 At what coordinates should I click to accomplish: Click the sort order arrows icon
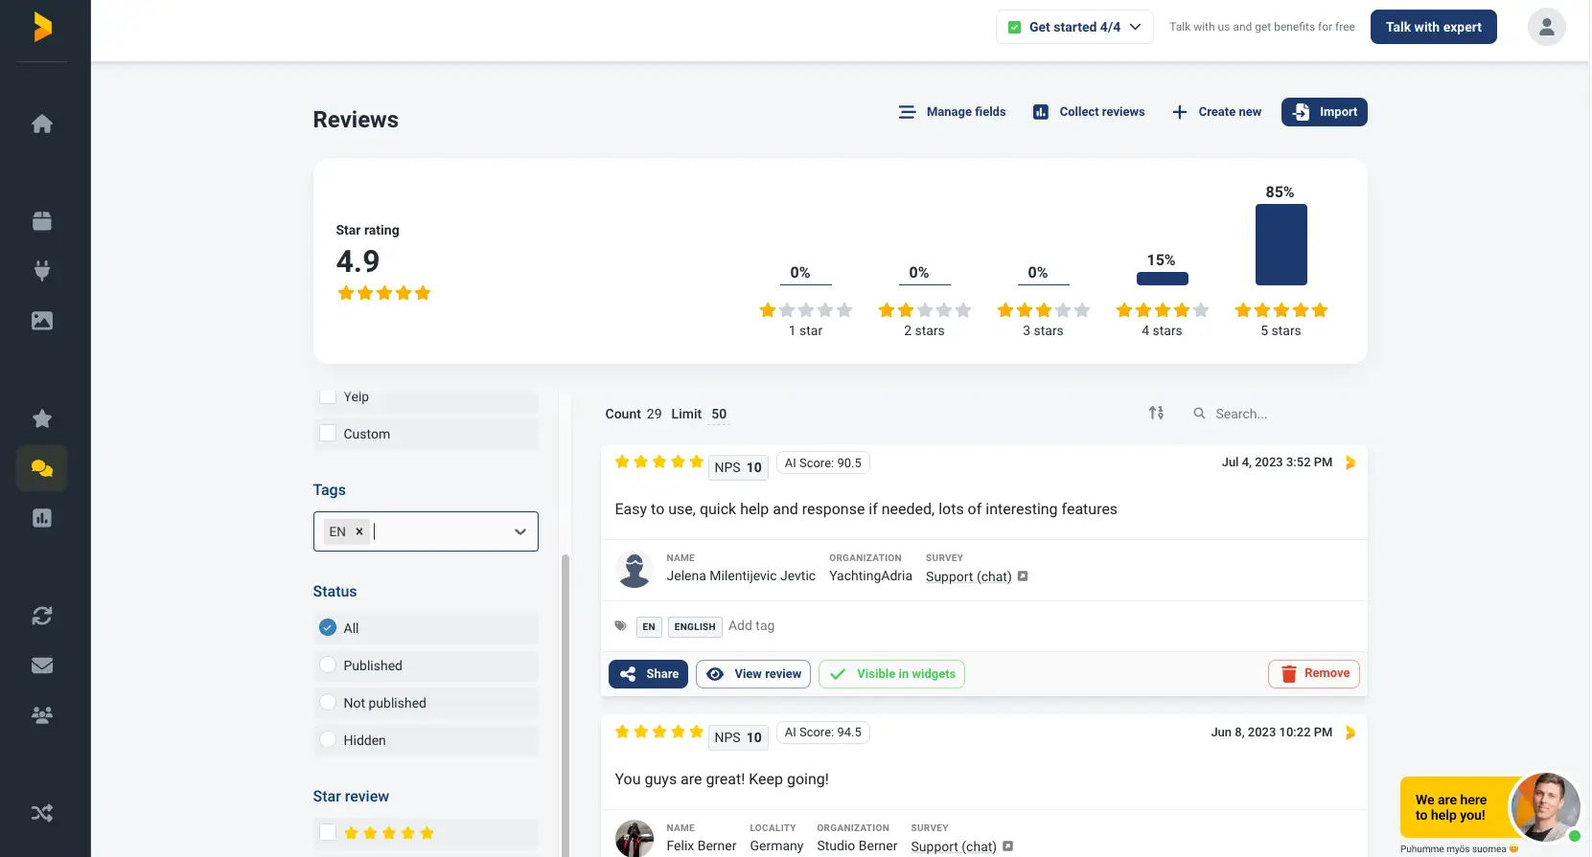1156,413
